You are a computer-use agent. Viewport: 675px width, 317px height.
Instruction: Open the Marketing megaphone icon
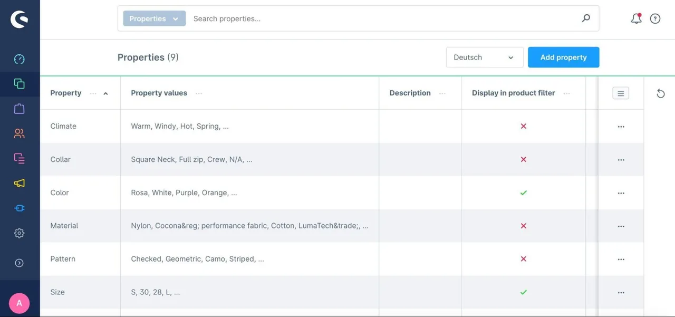click(x=20, y=183)
